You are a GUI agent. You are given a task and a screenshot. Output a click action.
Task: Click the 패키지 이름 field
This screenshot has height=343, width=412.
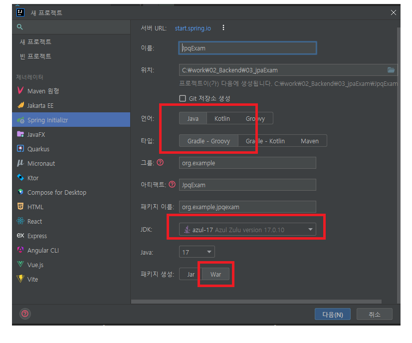(x=247, y=207)
